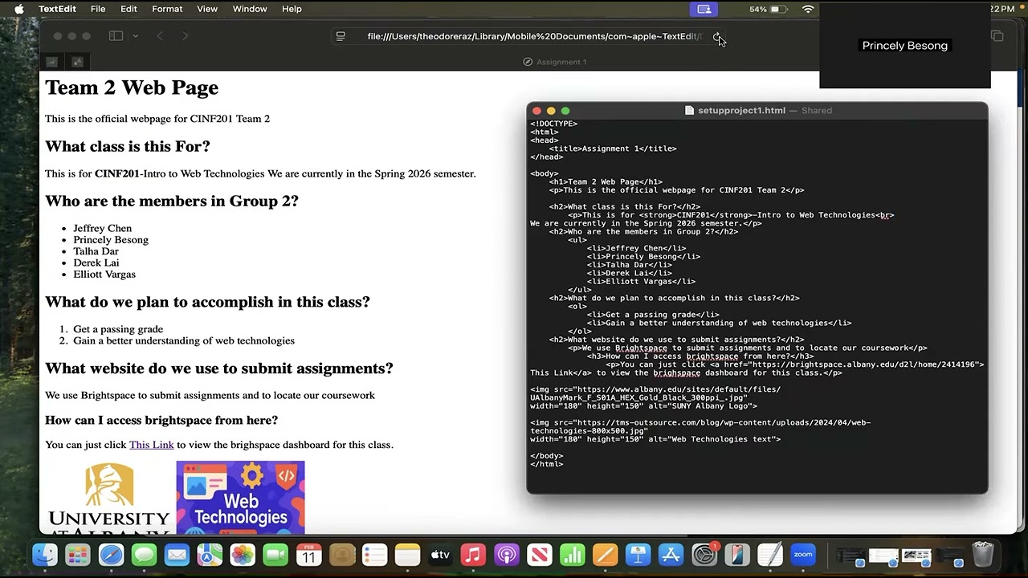Open the Help menu

(x=292, y=9)
